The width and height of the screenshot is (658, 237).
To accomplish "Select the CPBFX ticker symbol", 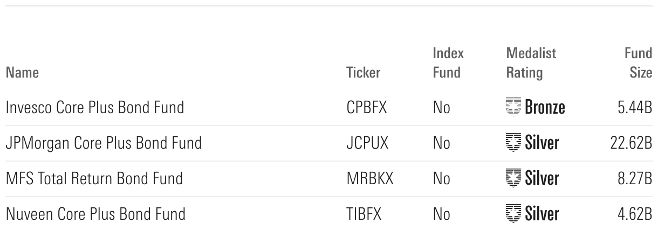I will (x=366, y=108).
